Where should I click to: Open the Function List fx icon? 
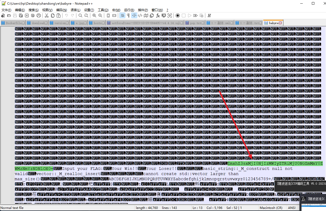pos(158,16)
